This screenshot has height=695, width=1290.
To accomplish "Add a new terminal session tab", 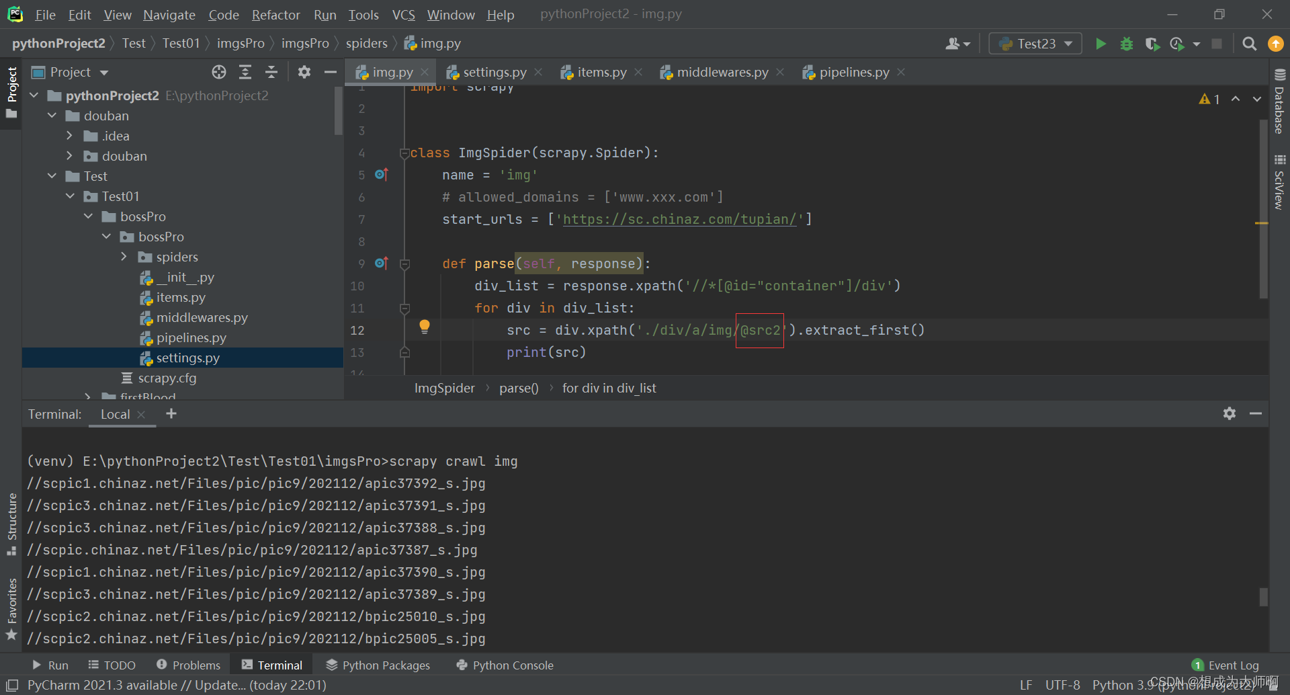I will coord(171,413).
